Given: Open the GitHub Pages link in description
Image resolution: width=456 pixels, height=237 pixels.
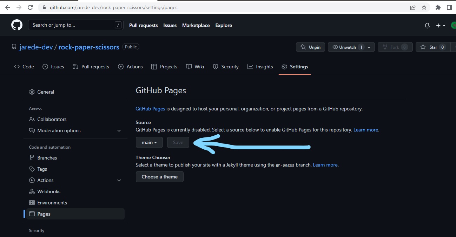Looking at the screenshot, I should (150, 109).
